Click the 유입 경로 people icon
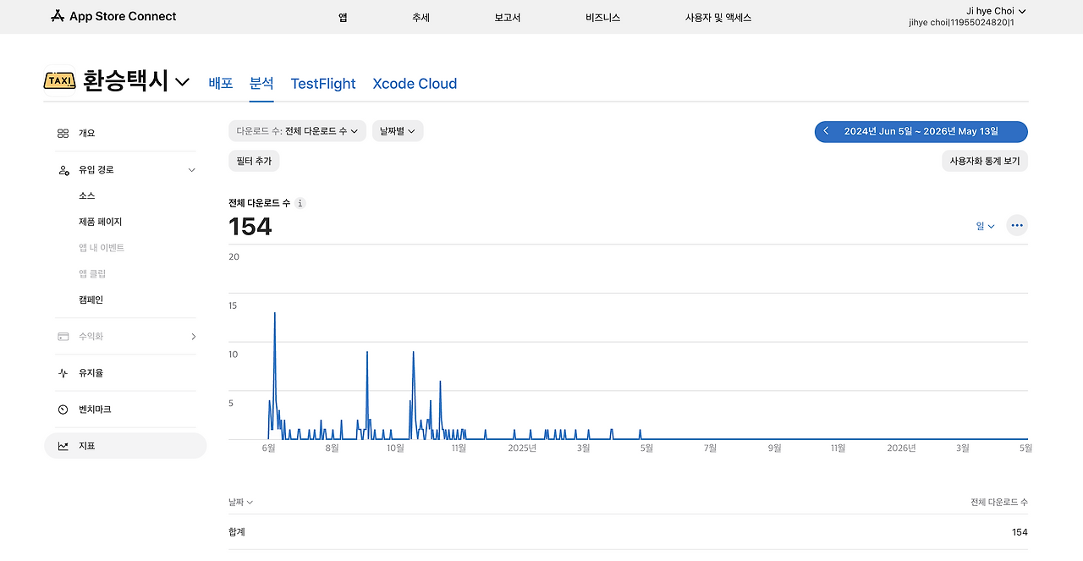 tap(63, 170)
